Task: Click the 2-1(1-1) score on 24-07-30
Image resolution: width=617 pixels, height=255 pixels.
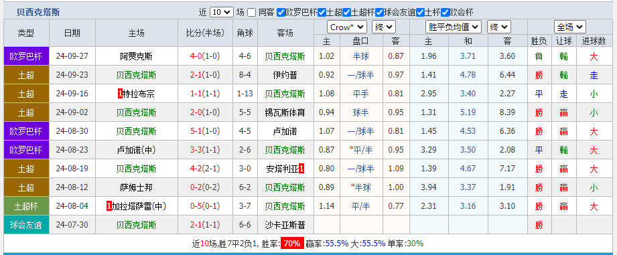Action: click(x=205, y=225)
